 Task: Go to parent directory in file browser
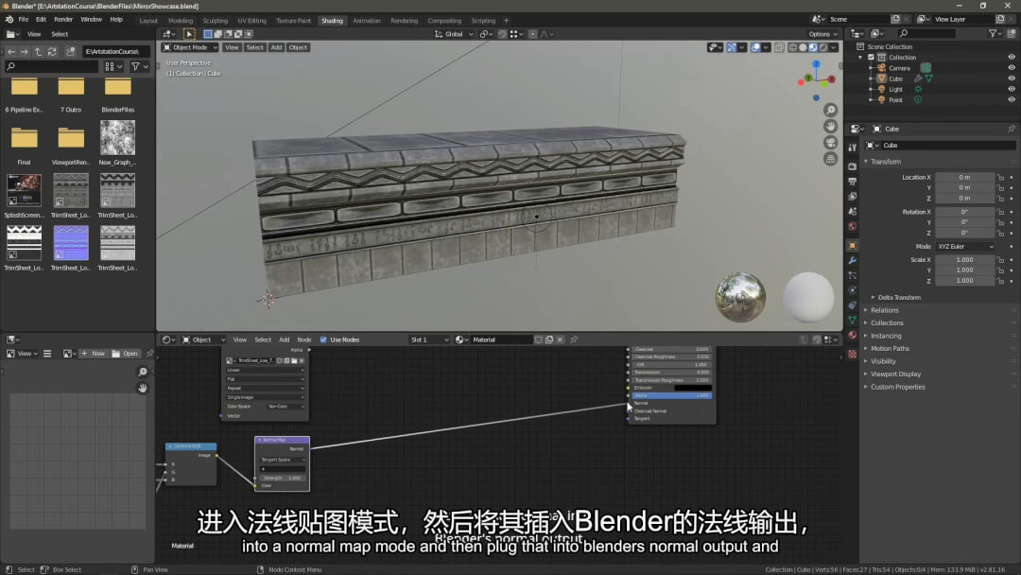[x=39, y=51]
